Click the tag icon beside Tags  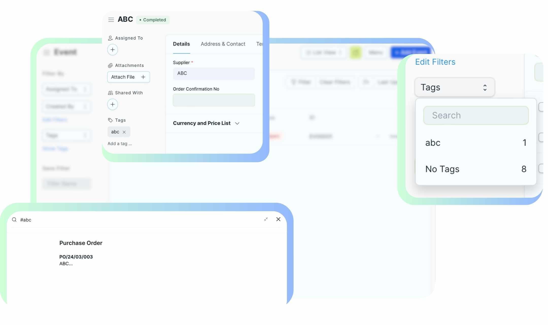(x=110, y=120)
